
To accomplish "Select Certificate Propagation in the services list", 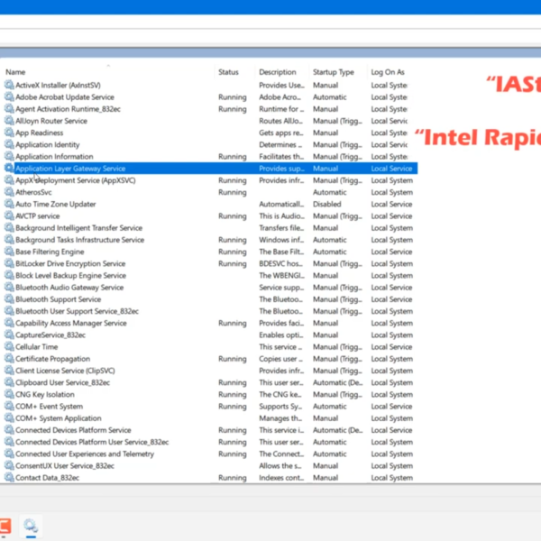I will [54, 359].
